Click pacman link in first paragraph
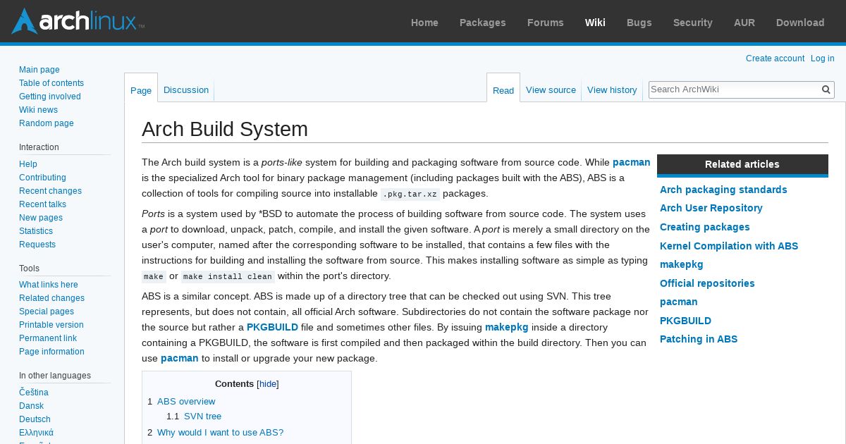 coord(632,162)
